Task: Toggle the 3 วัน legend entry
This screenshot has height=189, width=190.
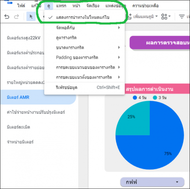Action: point(160,97)
